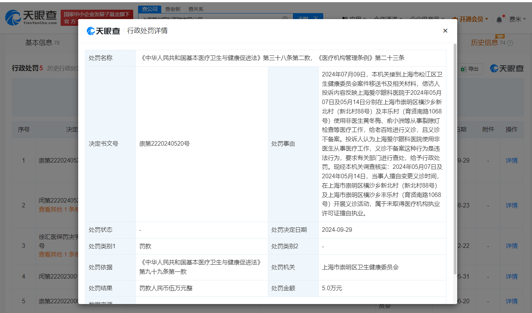Select the 行政处罚 sub-tab
This screenshot has height=313, width=532.
[27, 68]
